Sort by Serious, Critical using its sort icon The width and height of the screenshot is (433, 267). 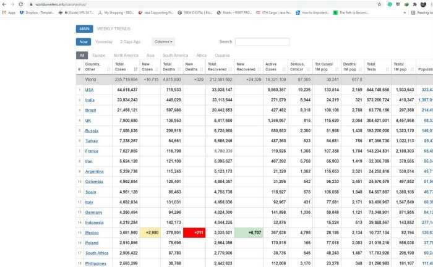coord(309,69)
